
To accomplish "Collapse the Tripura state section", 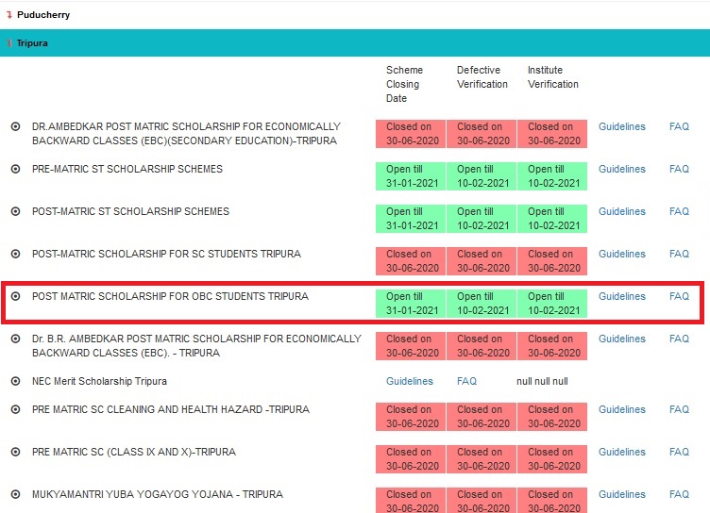I will point(355,43).
